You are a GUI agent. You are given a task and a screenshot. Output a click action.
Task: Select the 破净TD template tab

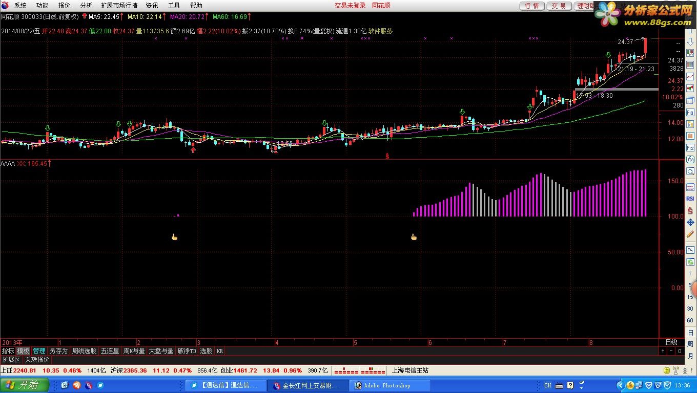187,351
